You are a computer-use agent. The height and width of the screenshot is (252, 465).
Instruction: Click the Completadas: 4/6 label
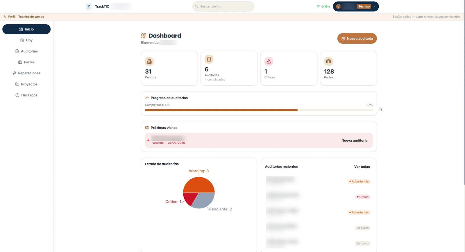click(157, 105)
